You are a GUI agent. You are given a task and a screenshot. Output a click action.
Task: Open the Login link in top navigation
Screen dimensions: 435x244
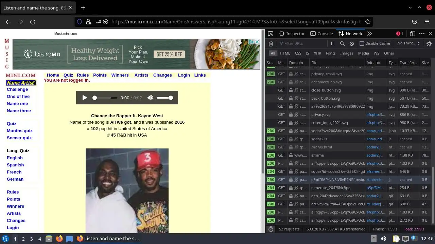click(x=184, y=75)
